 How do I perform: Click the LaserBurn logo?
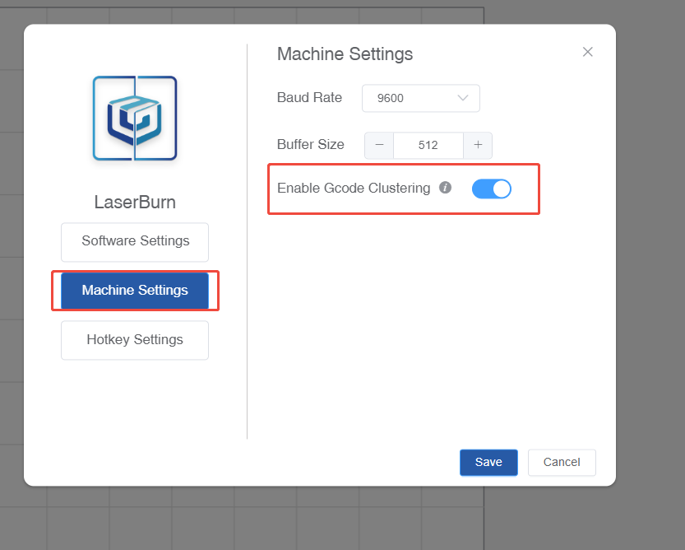pos(134,117)
